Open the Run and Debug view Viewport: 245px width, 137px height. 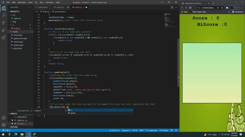coord(3,30)
